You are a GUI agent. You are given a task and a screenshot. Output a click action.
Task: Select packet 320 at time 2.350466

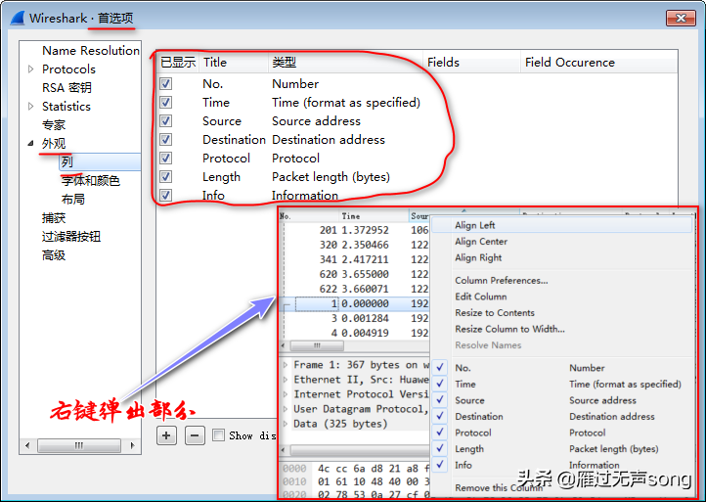click(x=354, y=246)
